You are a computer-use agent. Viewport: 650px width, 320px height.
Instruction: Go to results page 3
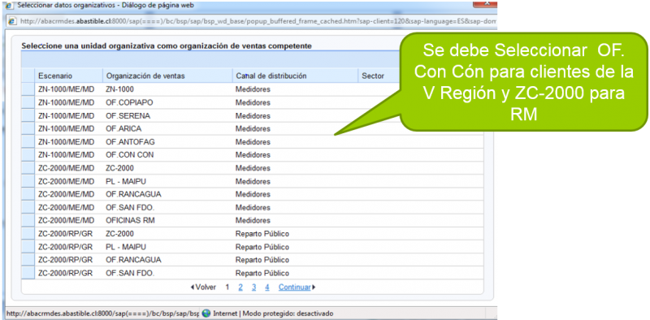tap(253, 288)
